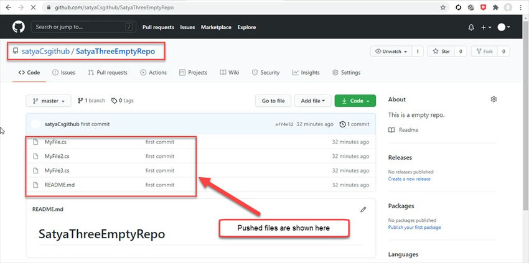529x263 pixels.
Task: Open Pull requests in top navigation
Action: click(x=158, y=27)
